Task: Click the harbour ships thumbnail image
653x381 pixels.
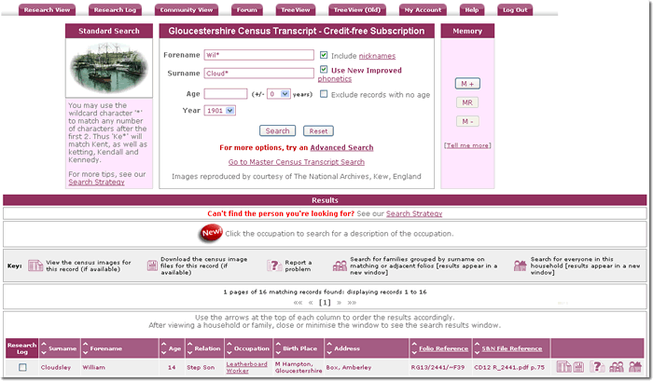Action: (x=109, y=67)
